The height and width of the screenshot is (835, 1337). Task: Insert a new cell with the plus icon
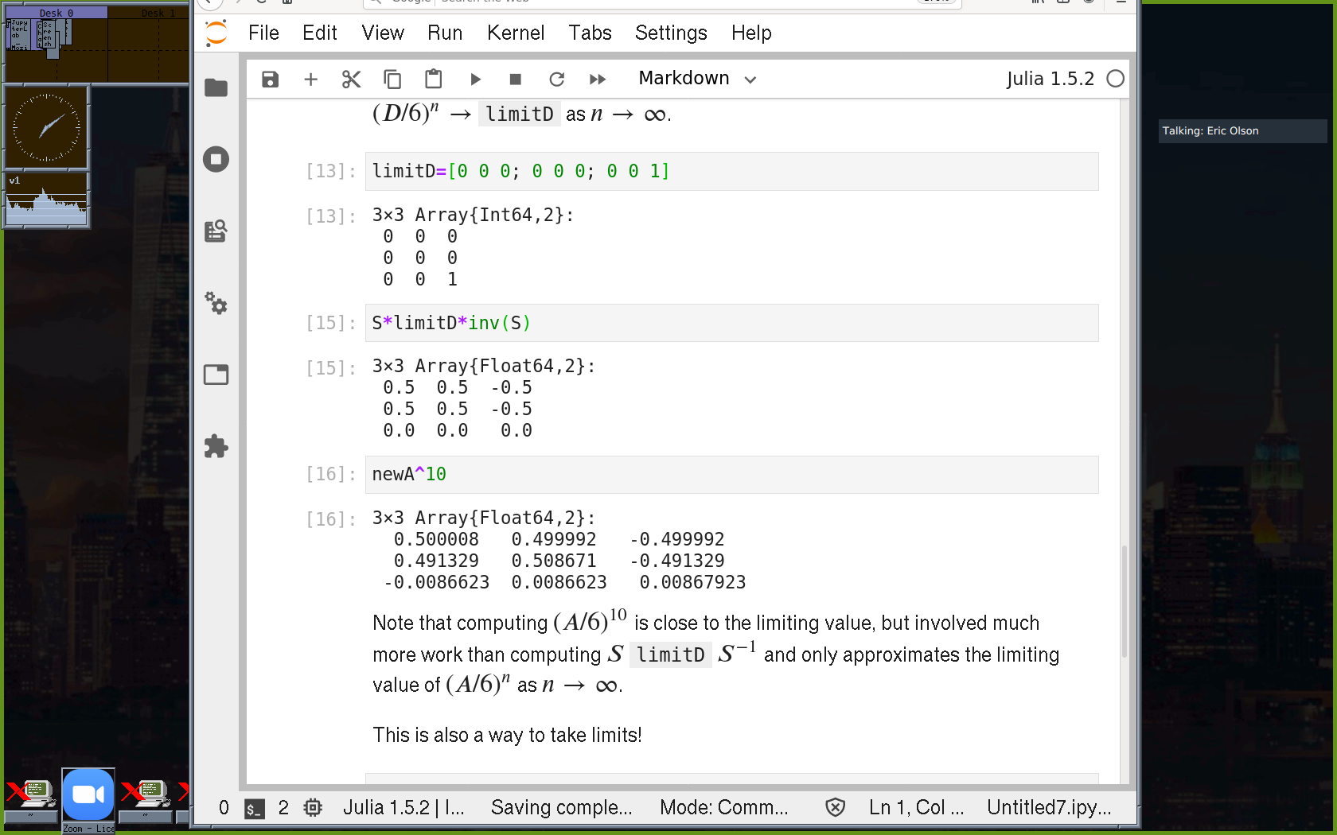pos(311,79)
